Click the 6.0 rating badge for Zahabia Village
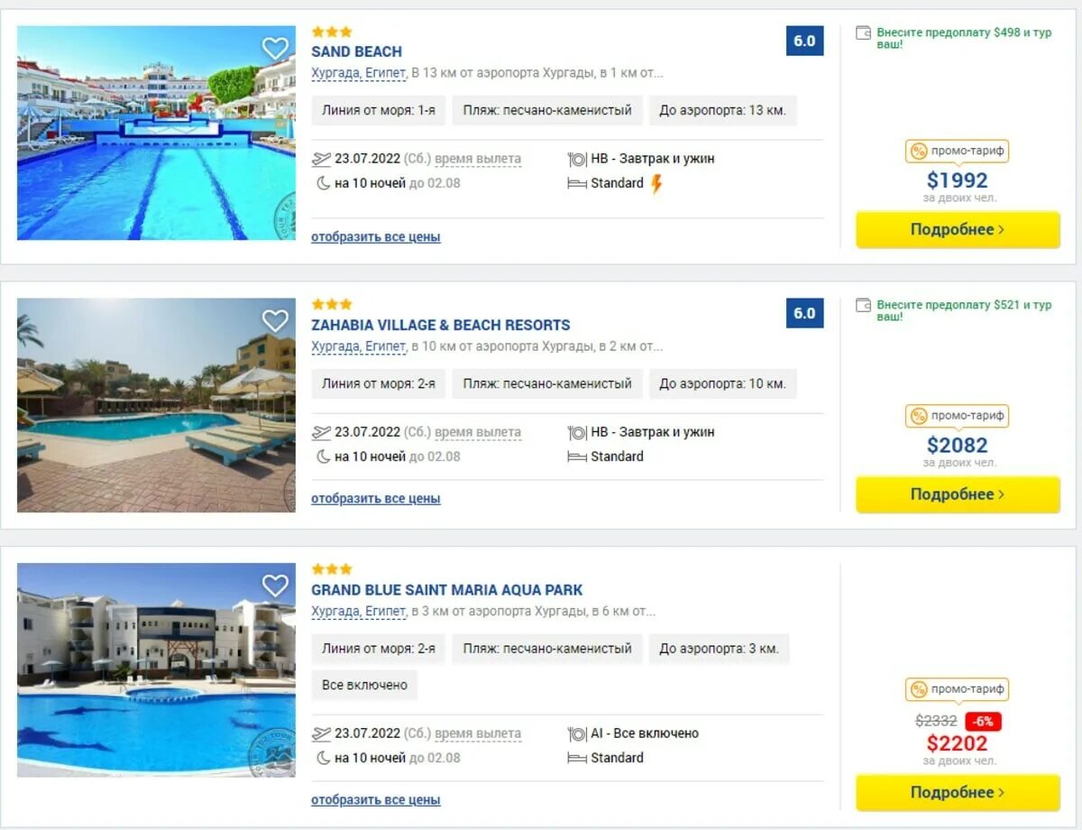The height and width of the screenshot is (830, 1082). (x=804, y=313)
